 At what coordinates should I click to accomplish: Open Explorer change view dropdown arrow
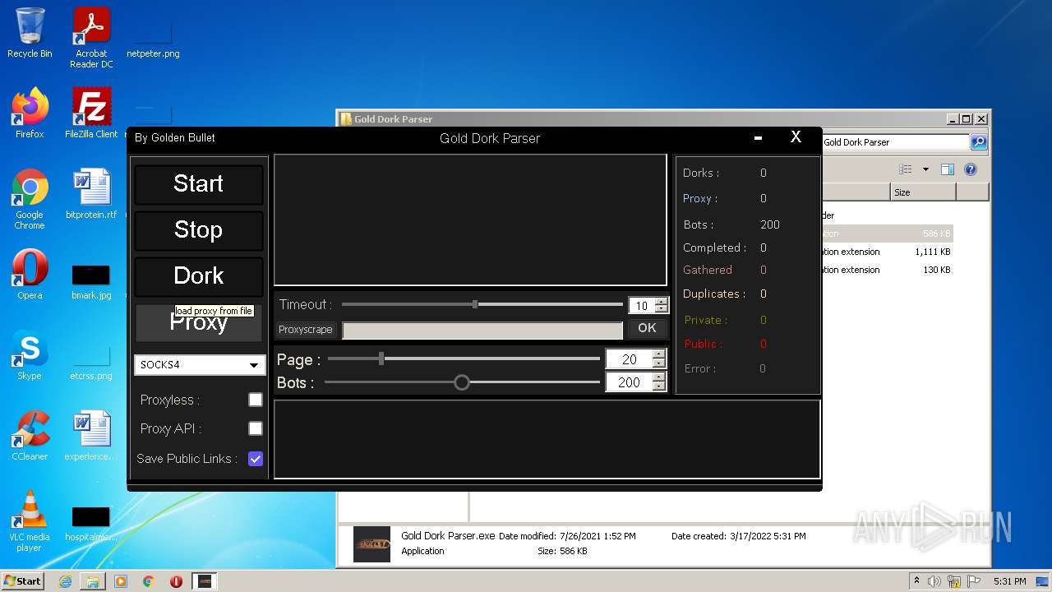point(925,169)
